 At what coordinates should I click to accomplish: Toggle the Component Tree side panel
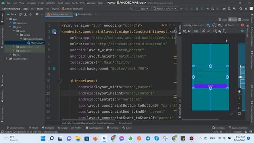pyautogui.click(x=179, y=108)
